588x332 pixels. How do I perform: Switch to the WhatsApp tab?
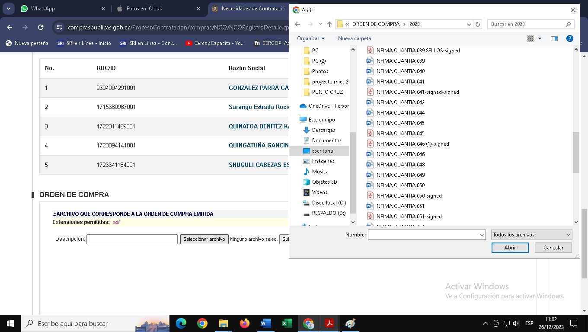pyautogui.click(x=43, y=9)
